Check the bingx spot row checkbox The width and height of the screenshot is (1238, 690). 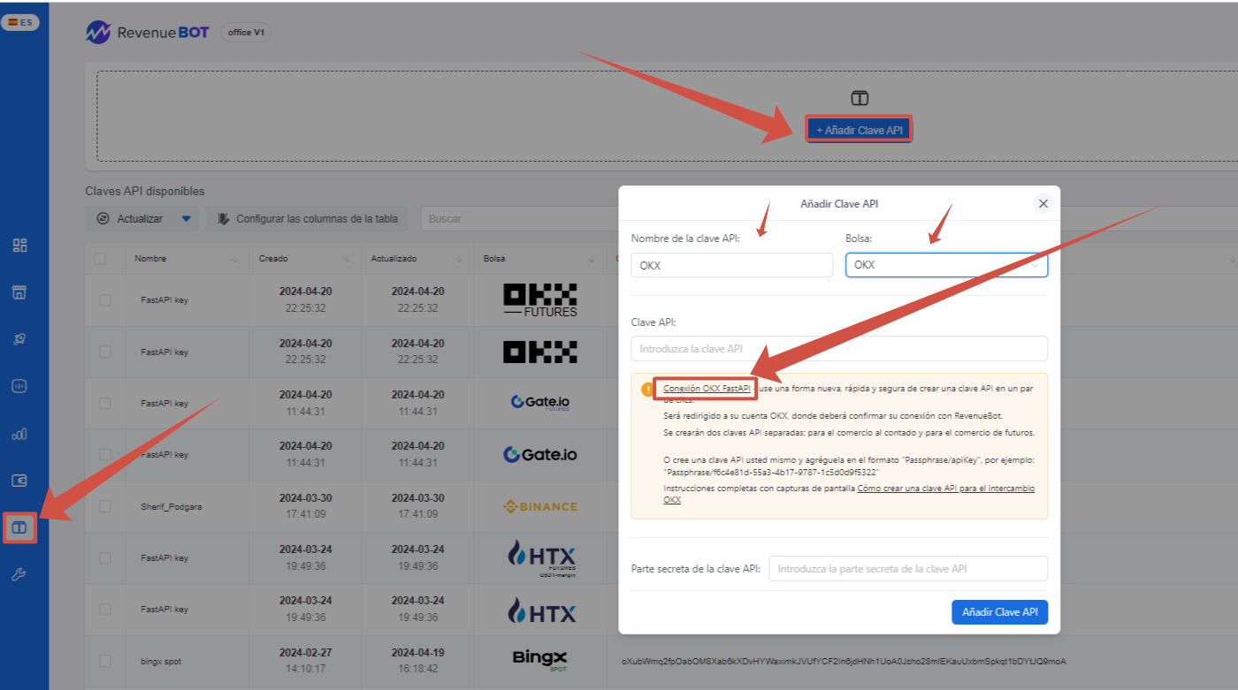[x=105, y=661]
